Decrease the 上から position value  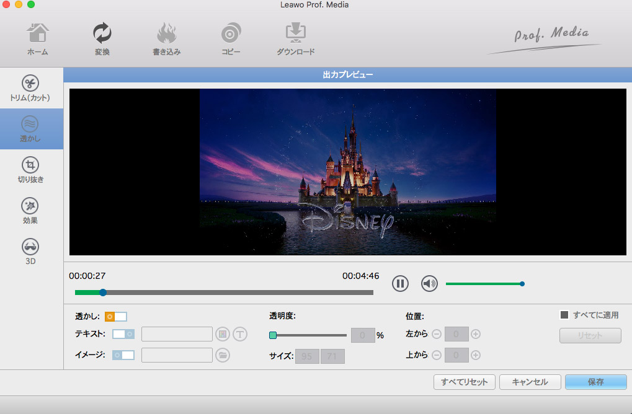click(x=437, y=355)
